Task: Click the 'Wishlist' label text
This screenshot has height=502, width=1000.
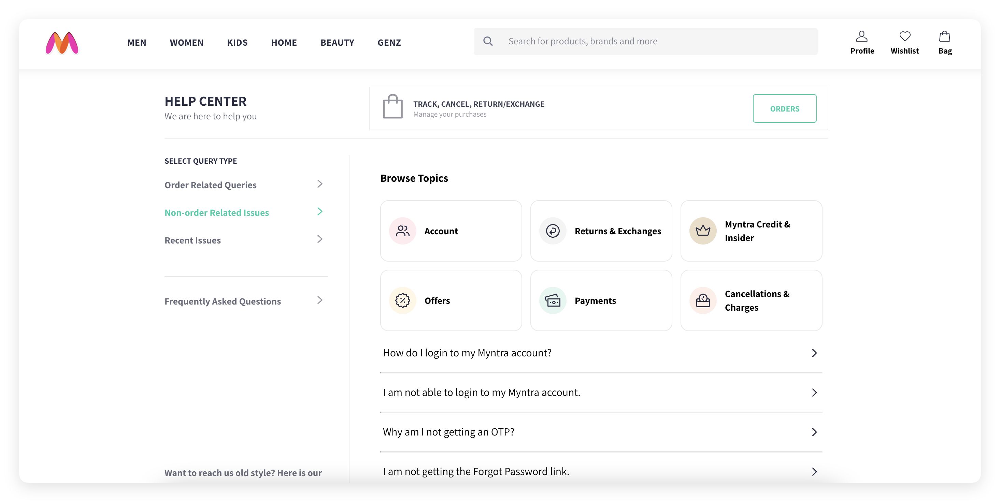Action: [x=904, y=51]
